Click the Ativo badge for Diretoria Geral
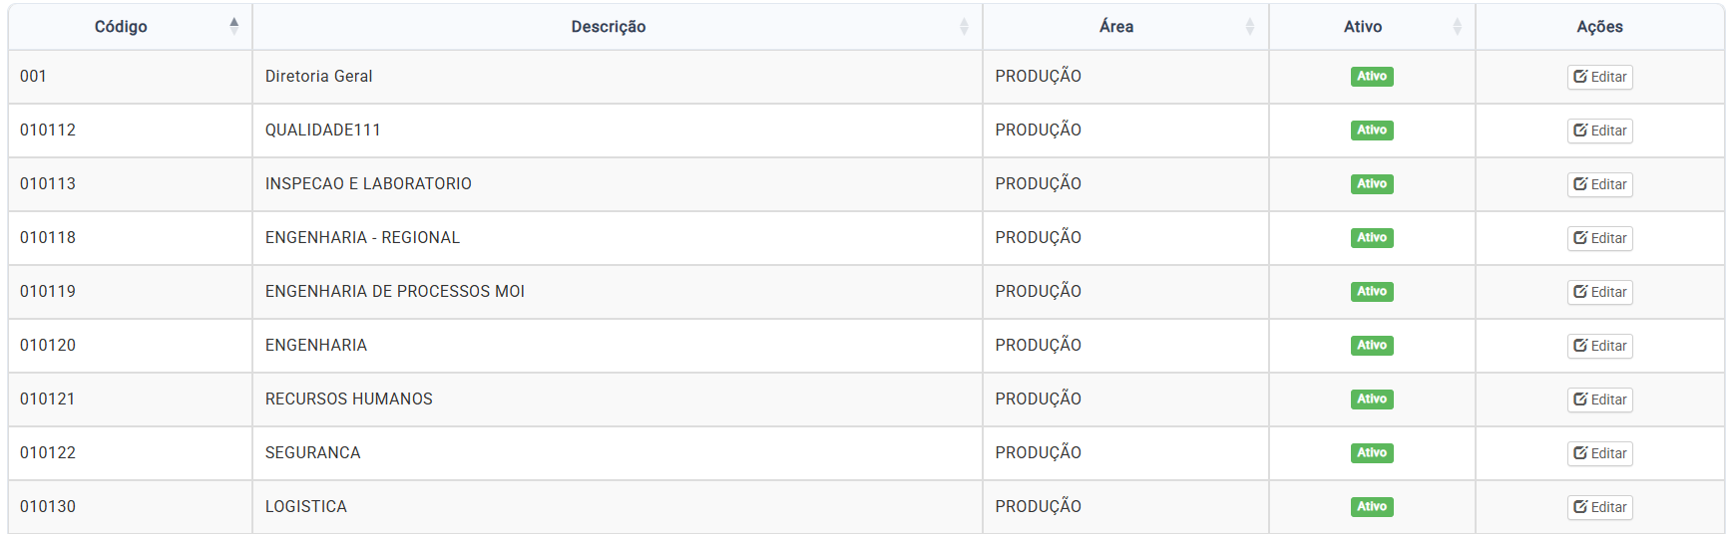Viewport: 1732px width, 534px height. pyautogui.click(x=1372, y=77)
